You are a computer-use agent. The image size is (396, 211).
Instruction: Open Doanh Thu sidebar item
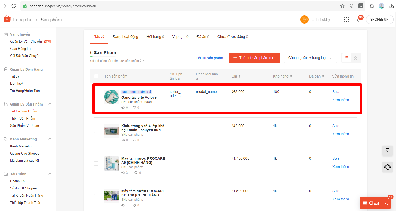pos(18,181)
